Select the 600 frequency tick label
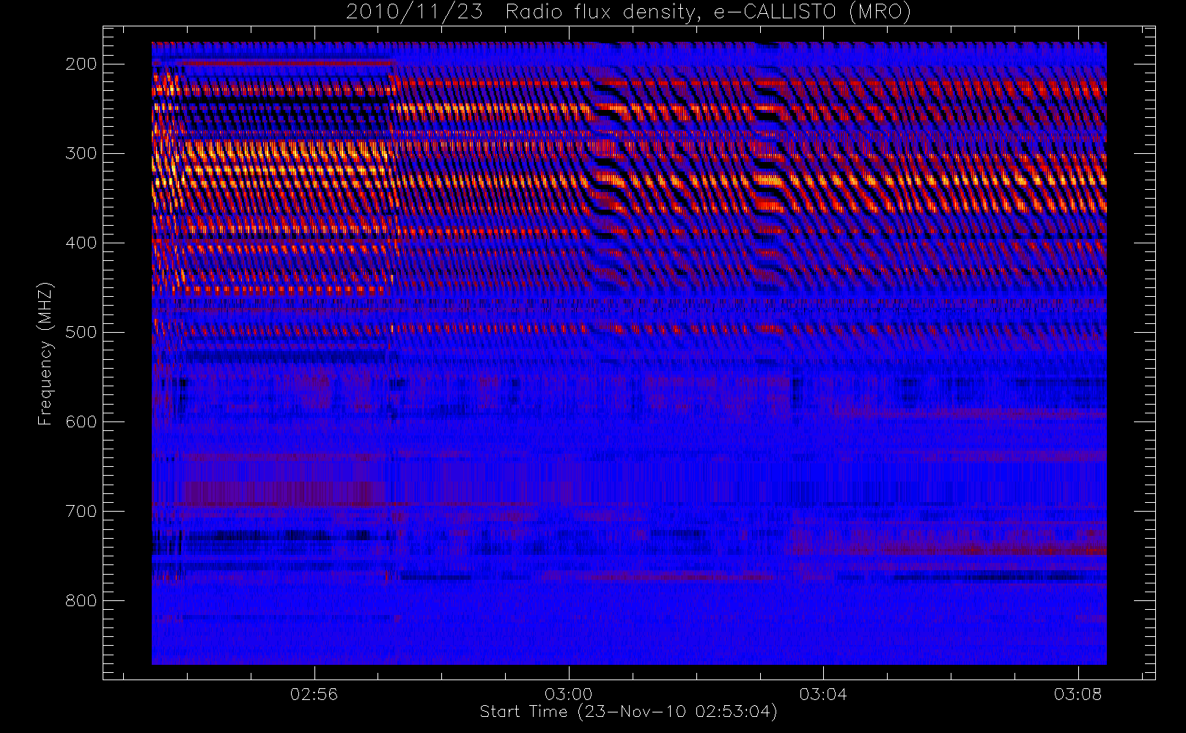Image resolution: width=1186 pixels, height=733 pixels. click(x=81, y=421)
